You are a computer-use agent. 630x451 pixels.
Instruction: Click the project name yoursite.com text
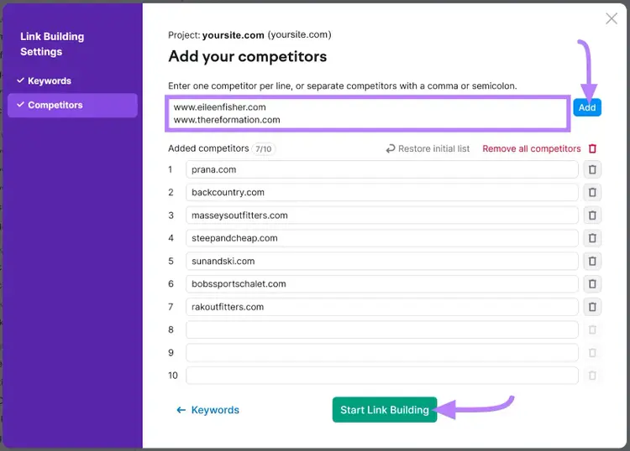[233, 35]
